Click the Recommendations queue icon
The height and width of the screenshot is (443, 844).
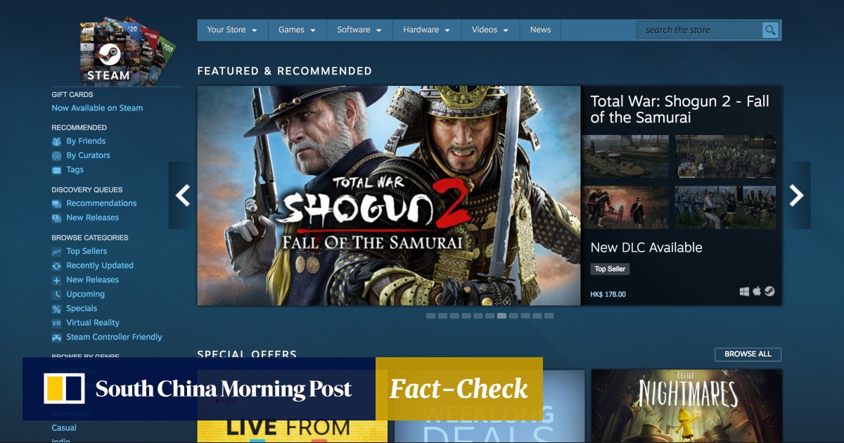[x=57, y=203]
